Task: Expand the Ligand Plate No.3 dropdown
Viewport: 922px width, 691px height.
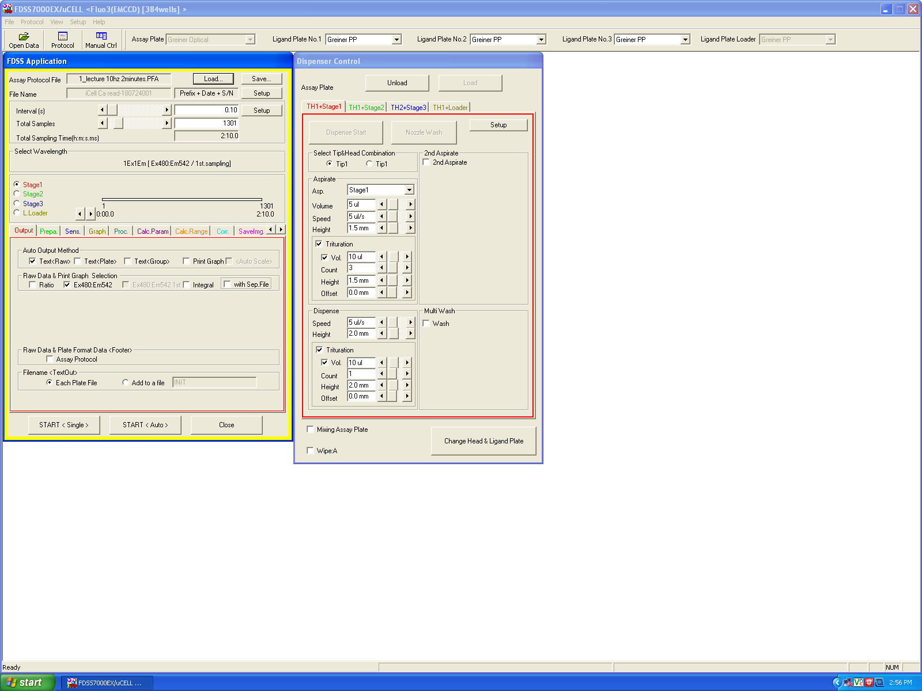Action: coord(685,40)
